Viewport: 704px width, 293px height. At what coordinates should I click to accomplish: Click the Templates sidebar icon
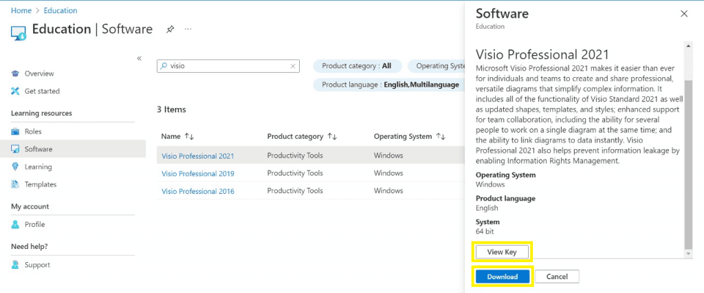coord(16,184)
